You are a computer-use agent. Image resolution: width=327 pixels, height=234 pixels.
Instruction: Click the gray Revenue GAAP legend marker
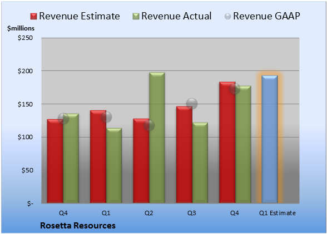point(228,17)
